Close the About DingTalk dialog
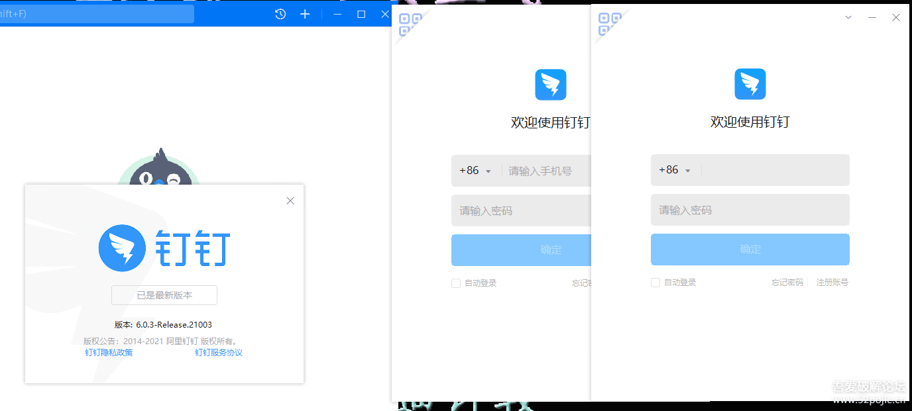 [x=290, y=201]
